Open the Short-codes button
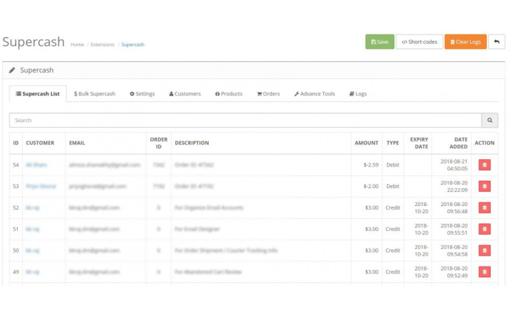The width and height of the screenshot is (509, 318). click(419, 42)
